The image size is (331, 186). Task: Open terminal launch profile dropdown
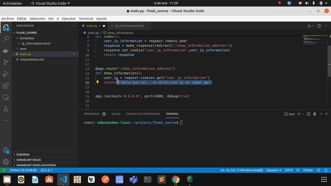click(303, 114)
